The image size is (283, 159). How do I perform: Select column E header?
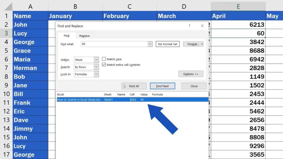coord(238,6)
